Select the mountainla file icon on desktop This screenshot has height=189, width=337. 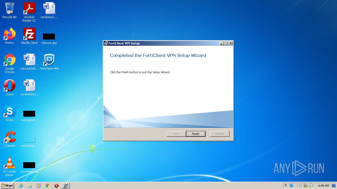[x=29, y=141]
